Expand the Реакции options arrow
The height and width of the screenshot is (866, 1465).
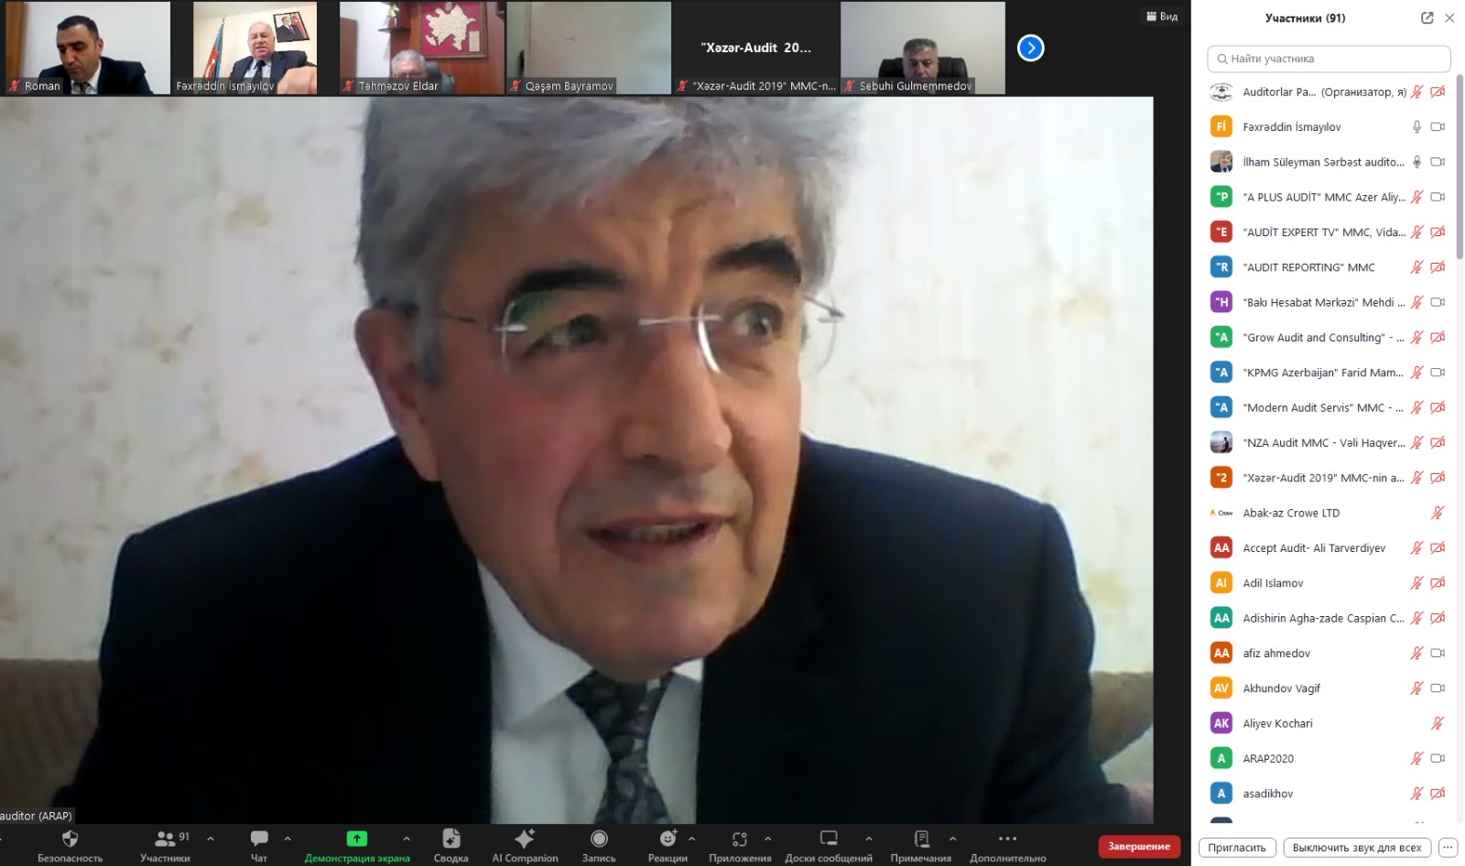[x=691, y=839]
